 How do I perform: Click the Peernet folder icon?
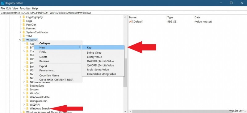click(x=24, y=28)
